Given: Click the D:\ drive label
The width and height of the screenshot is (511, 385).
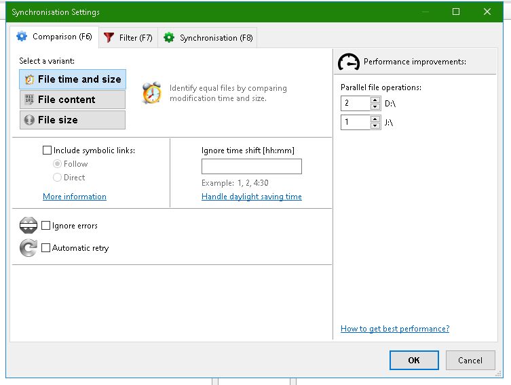Looking at the screenshot, I should tap(390, 104).
